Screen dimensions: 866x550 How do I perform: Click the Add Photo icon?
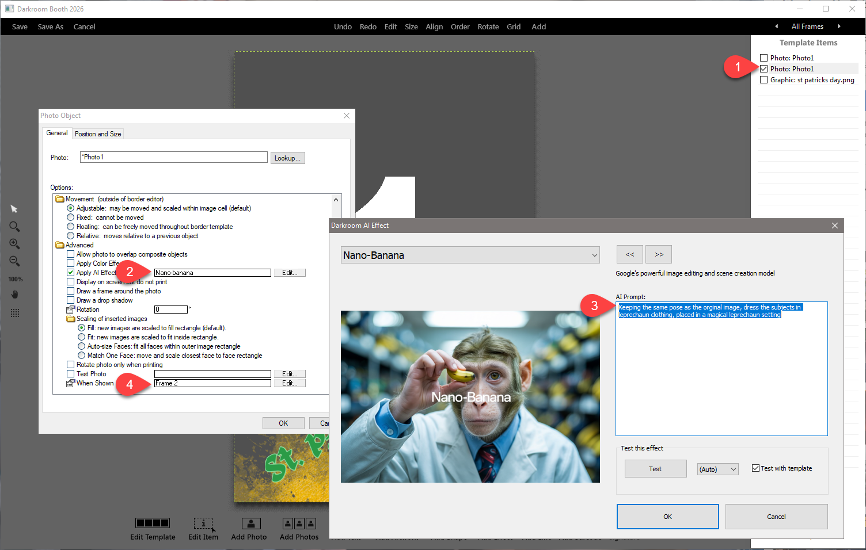coord(250,523)
